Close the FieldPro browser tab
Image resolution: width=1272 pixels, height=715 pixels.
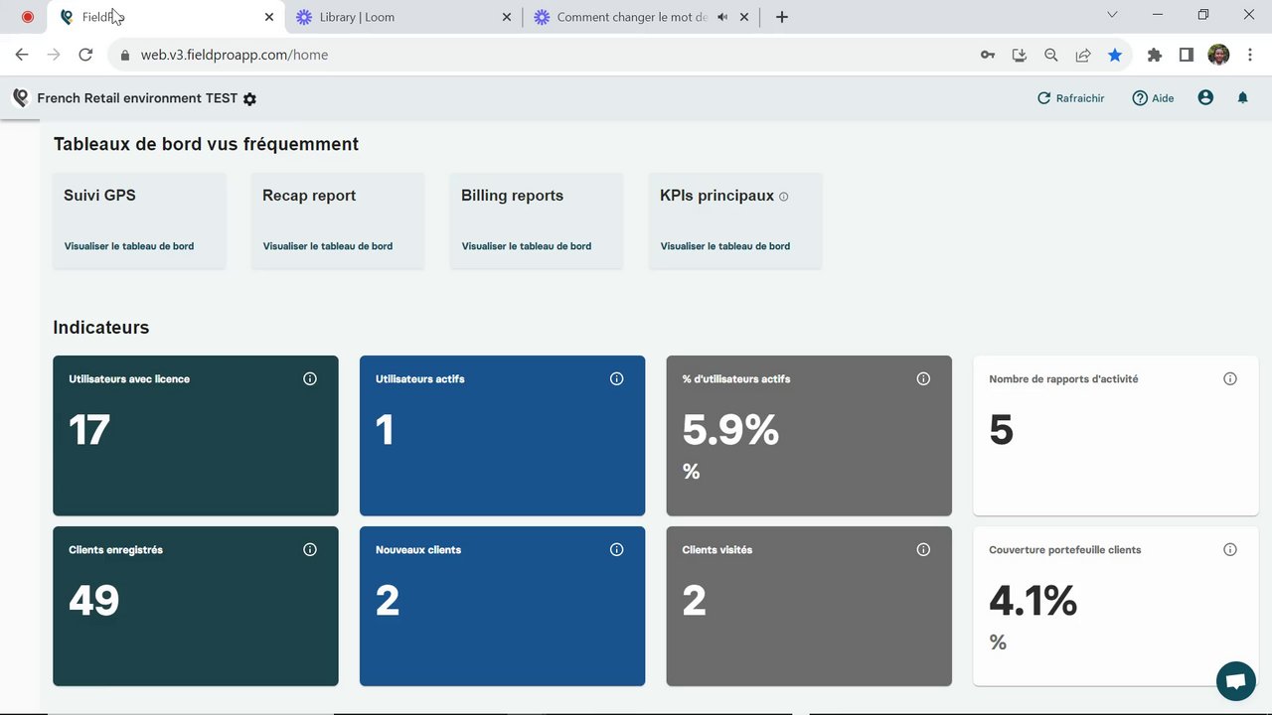(x=269, y=17)
